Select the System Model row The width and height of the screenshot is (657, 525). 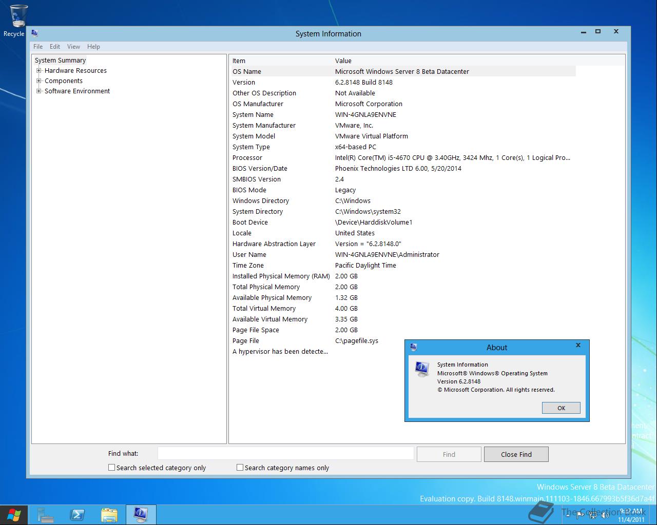coord(403,136)
